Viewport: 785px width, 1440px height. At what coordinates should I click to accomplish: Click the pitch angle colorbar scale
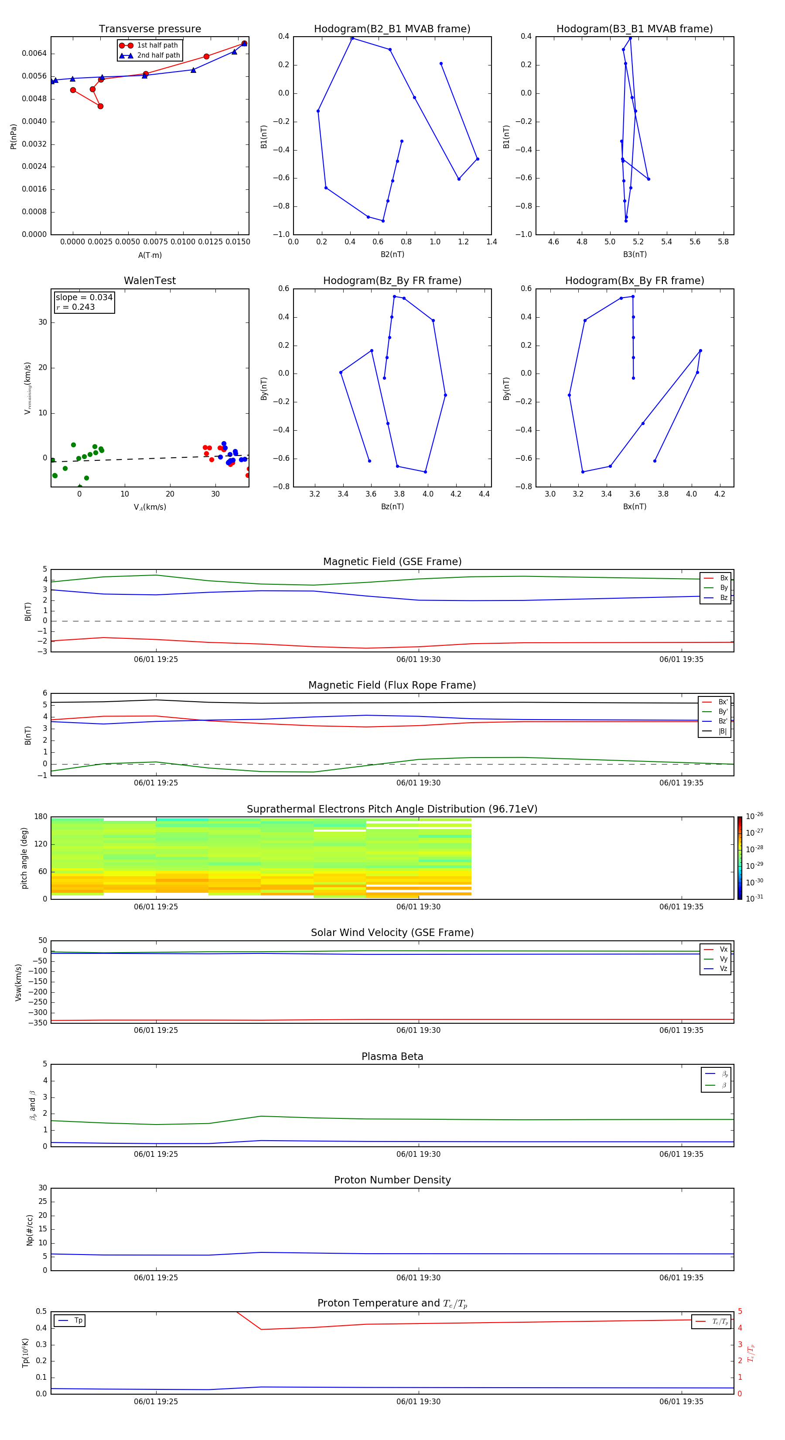739,858
